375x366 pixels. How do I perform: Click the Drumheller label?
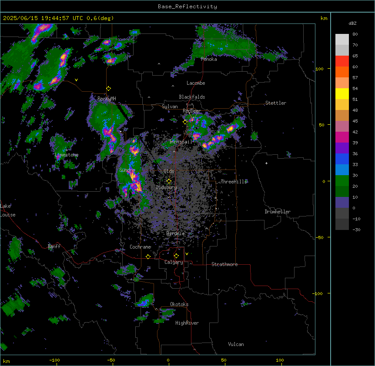tap(278, 212)
